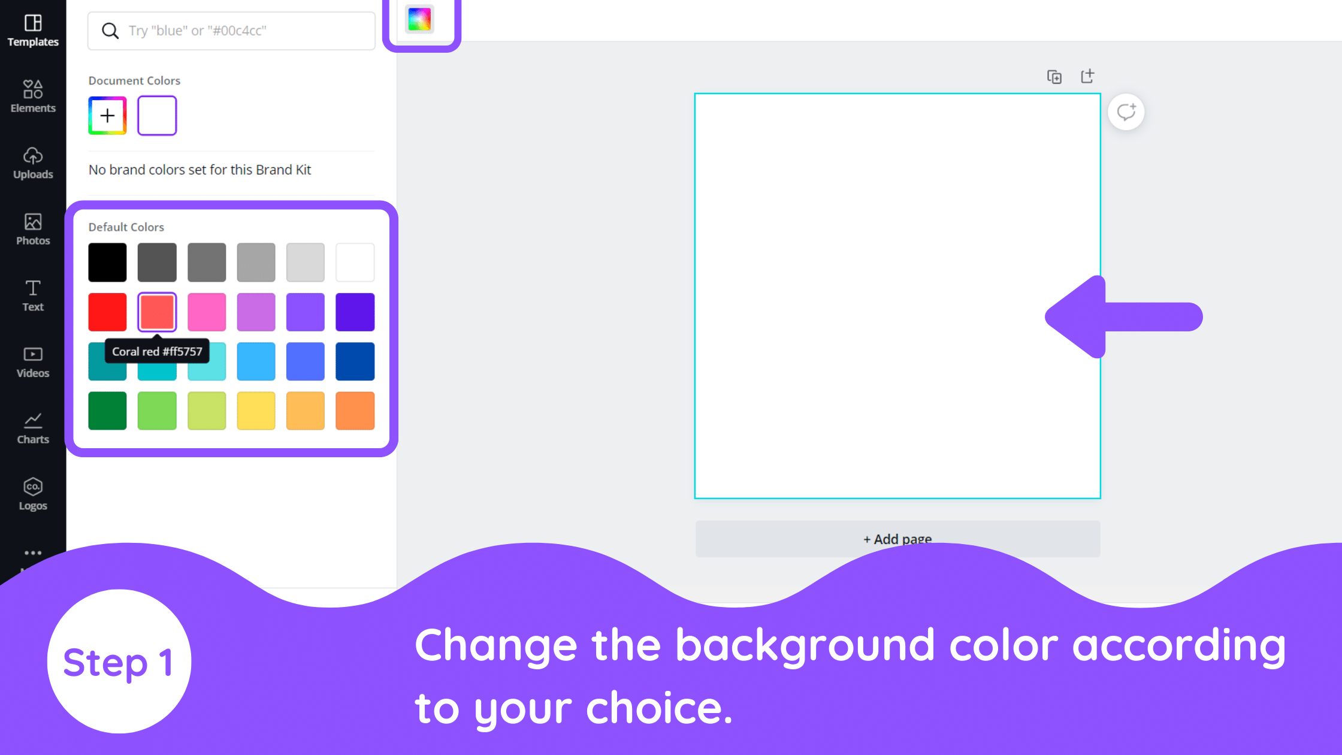Click the add new document color button

coord(107,115)
